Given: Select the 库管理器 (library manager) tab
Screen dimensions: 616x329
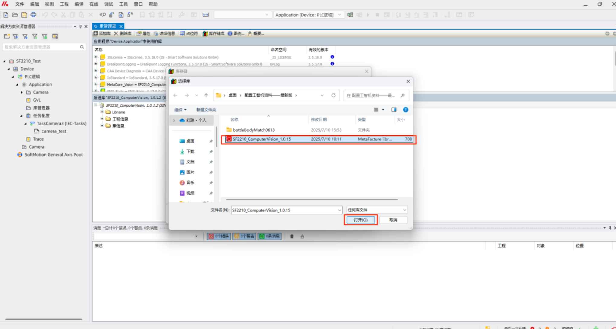Looking at the screenshot, I should (x=107, y=26).
